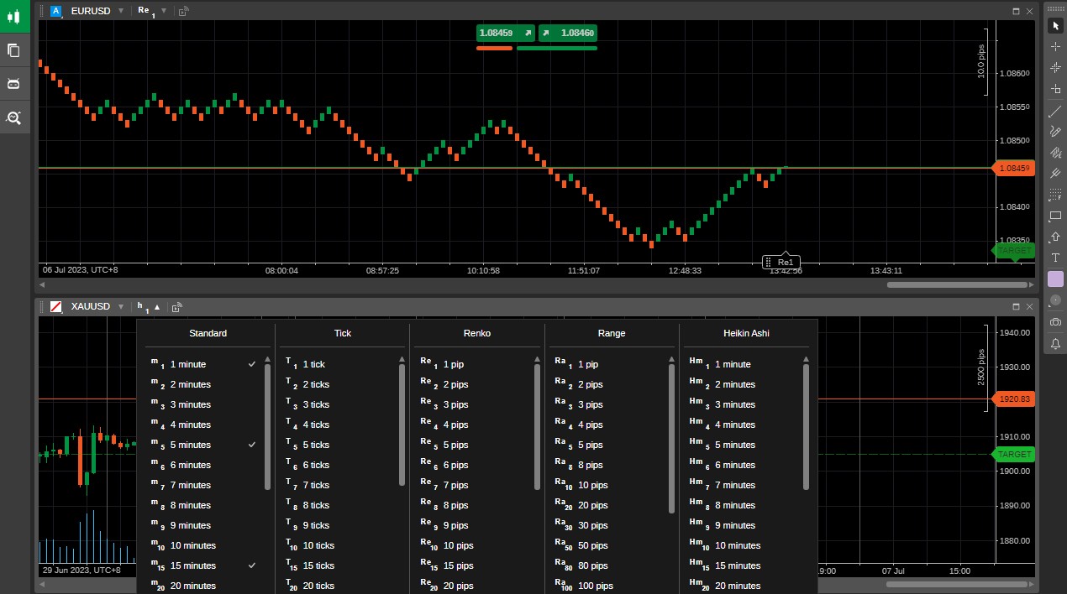Image resolution: width=1067 pixels, height=594 pixels.
Task: Open the lilac drawing color swatch
Action: tap(1055, 279)
